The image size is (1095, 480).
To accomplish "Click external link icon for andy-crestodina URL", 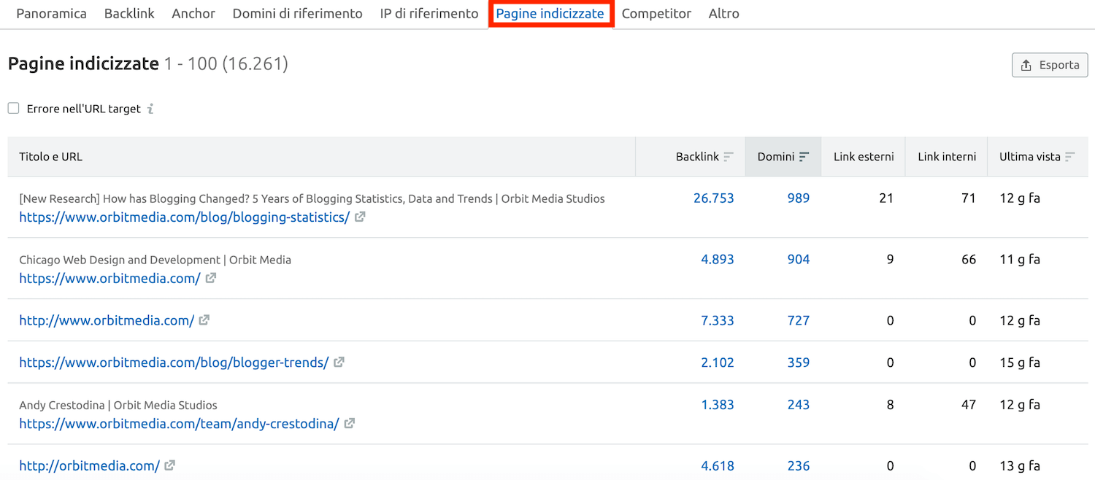I will point(350,424).
